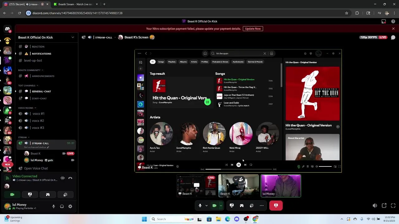The width and height of the screenshot is (399, 224).
Task: Open camera options arrow in call bar
Action: pos(221,205)
